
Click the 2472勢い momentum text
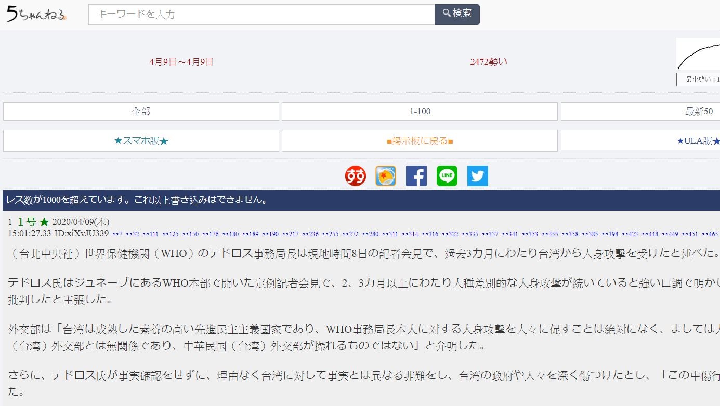click(x=489, y=61)
